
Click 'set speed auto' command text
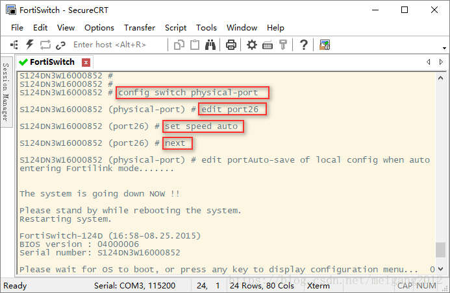click(201, 126)
